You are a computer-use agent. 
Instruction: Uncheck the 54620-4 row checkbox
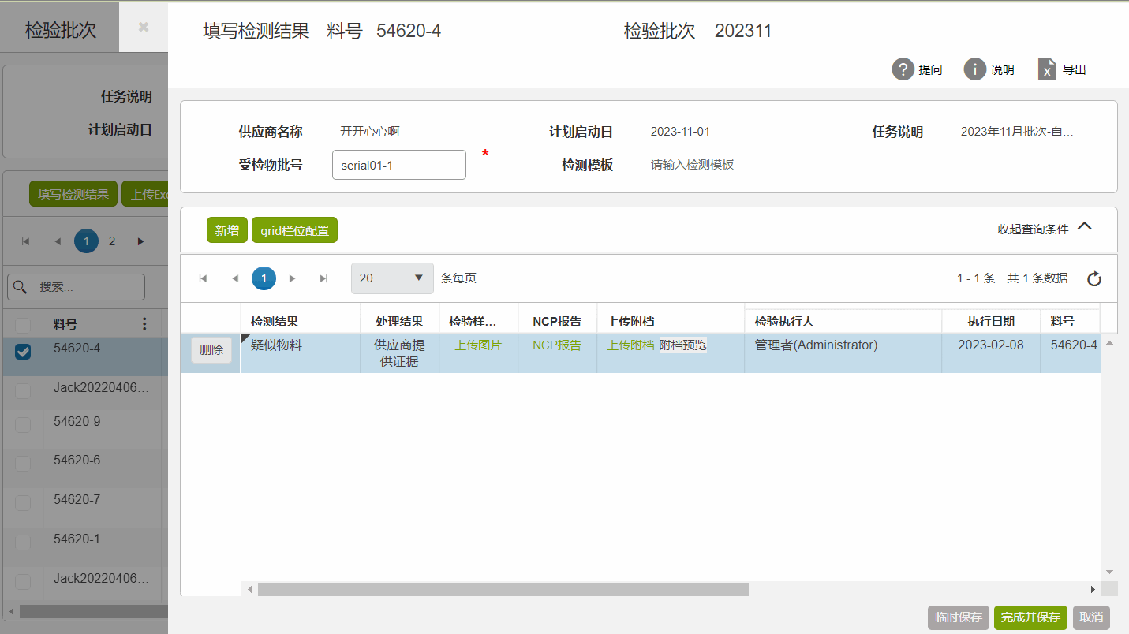pyautogui.click(x=23, y=352)
